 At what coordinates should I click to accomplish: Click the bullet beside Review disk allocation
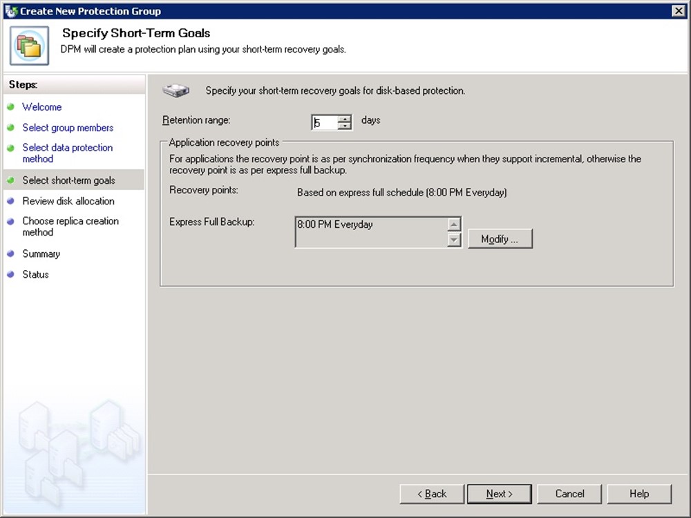click(10, 201)
